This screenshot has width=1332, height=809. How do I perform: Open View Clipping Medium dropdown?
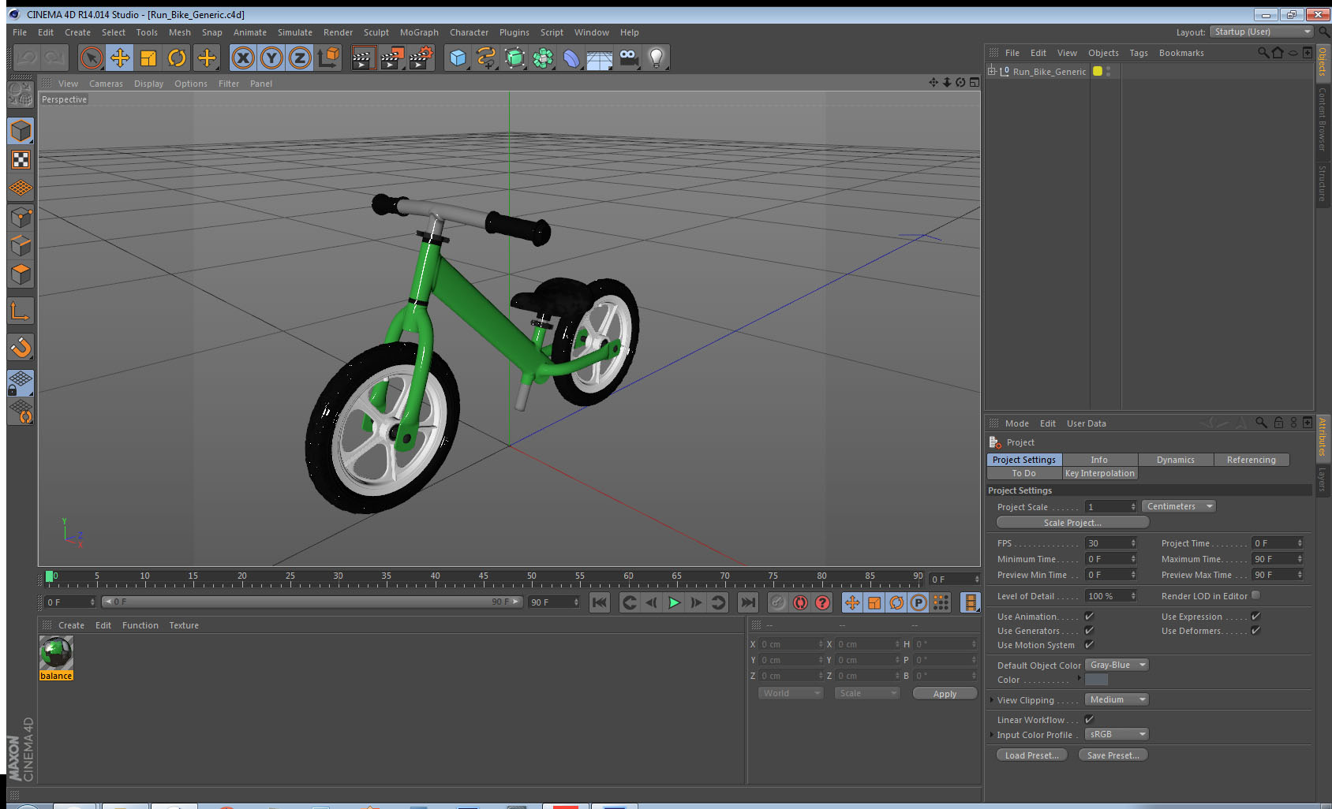point(1117,699)
